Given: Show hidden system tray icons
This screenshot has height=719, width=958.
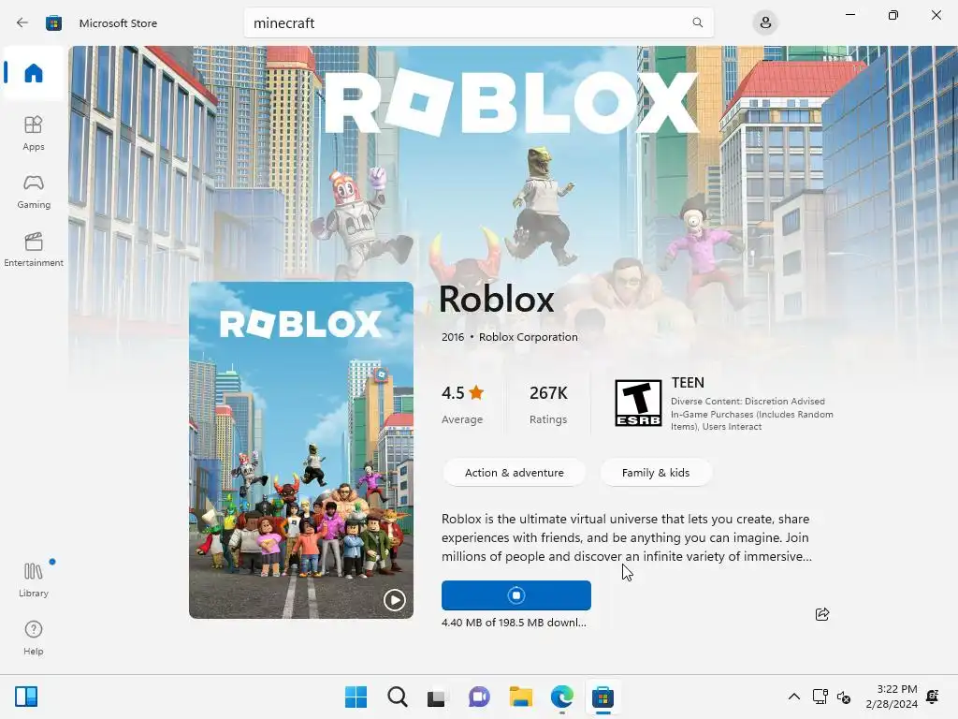Looking at the screenshot, I should coord(793,697).
